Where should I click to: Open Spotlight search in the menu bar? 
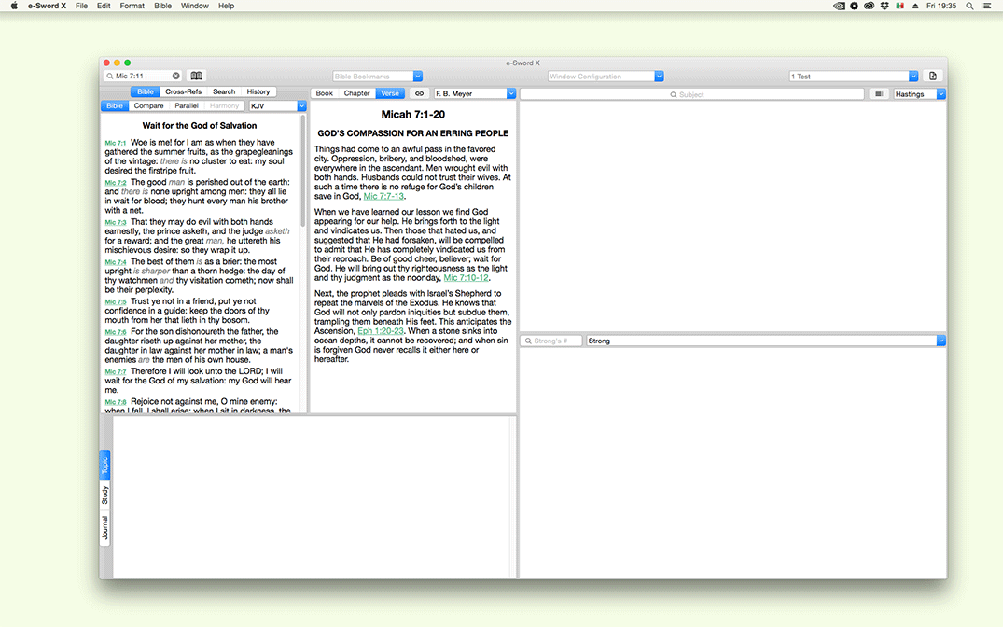click(x=969, y=6)
